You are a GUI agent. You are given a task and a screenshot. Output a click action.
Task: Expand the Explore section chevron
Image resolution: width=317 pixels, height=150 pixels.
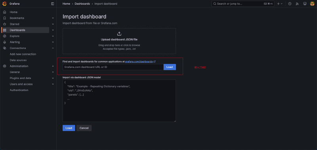(53, 36)
